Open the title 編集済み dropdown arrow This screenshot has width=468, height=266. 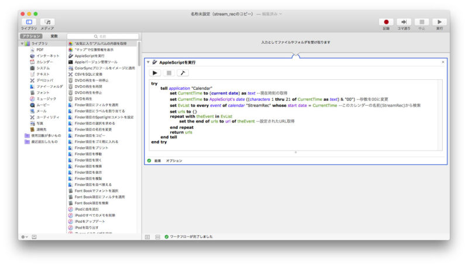point(281,14)
